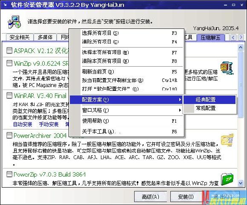This screenshot has height=205, width=247.
Task: Maximize the software install manager window
Action: click(x=234, y=5)
